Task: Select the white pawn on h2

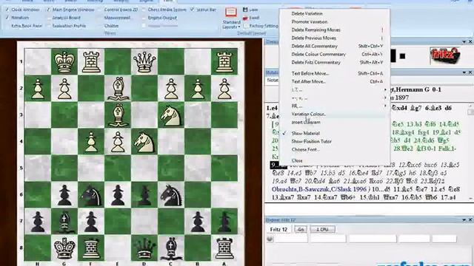Action: click(x=38, y=89)
